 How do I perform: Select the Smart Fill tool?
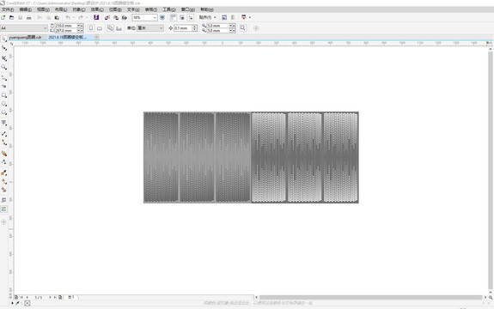point(3,190)
